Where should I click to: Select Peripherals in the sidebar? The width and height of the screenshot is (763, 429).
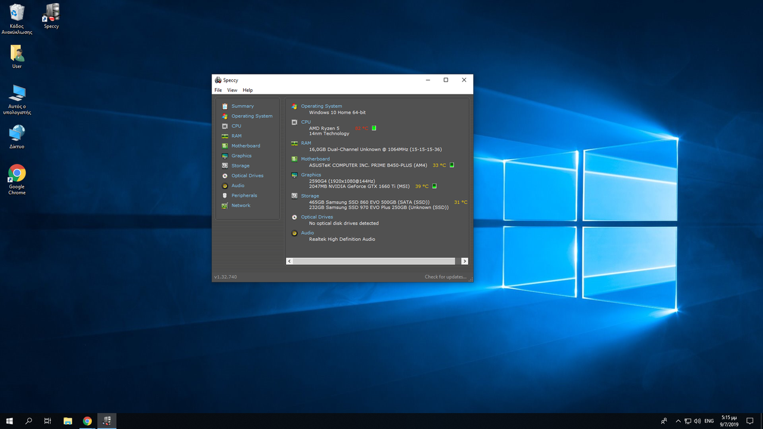pyautogui.click(x=244, y=195)
